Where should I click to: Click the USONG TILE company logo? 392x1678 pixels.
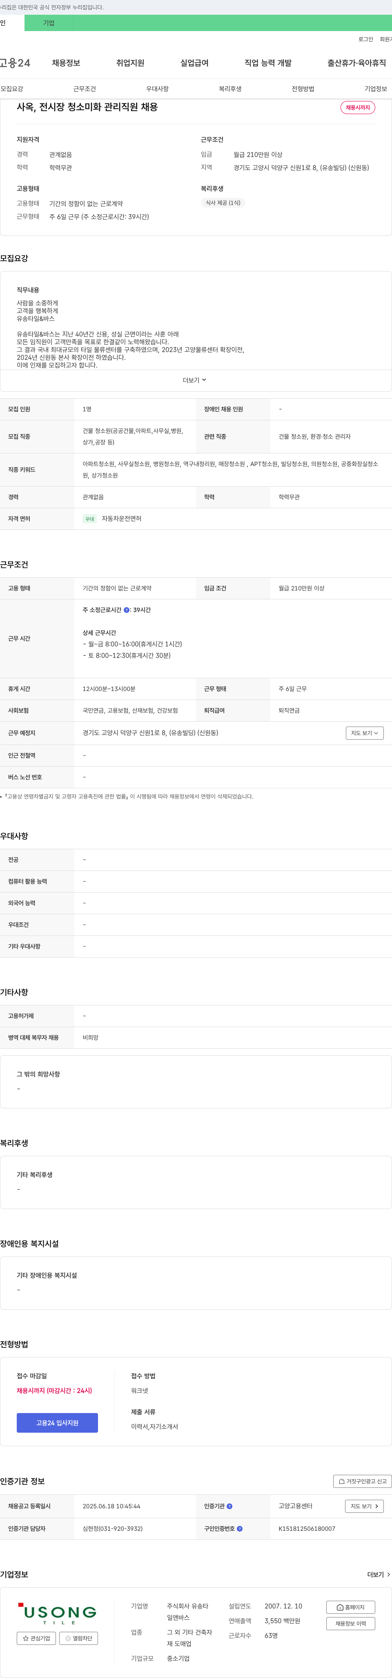57,1613
